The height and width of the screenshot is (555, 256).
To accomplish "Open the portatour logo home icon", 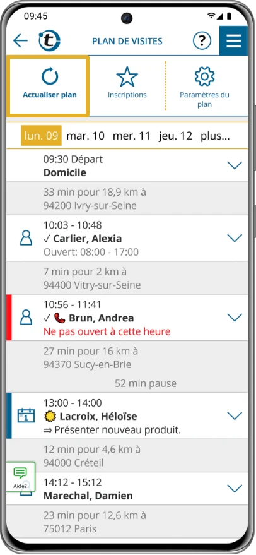I will coord(50,40).
